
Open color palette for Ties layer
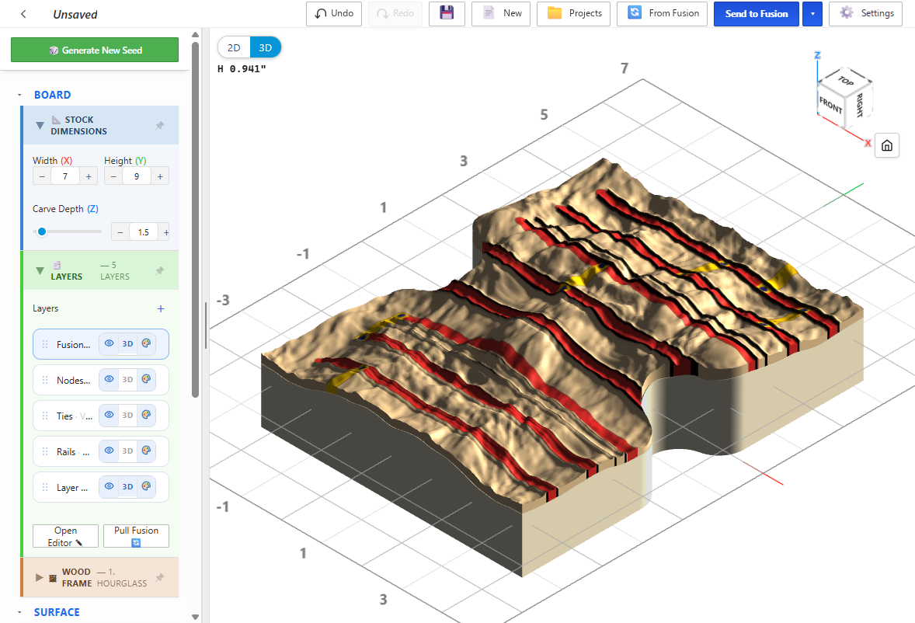click(x=147, y=416)
